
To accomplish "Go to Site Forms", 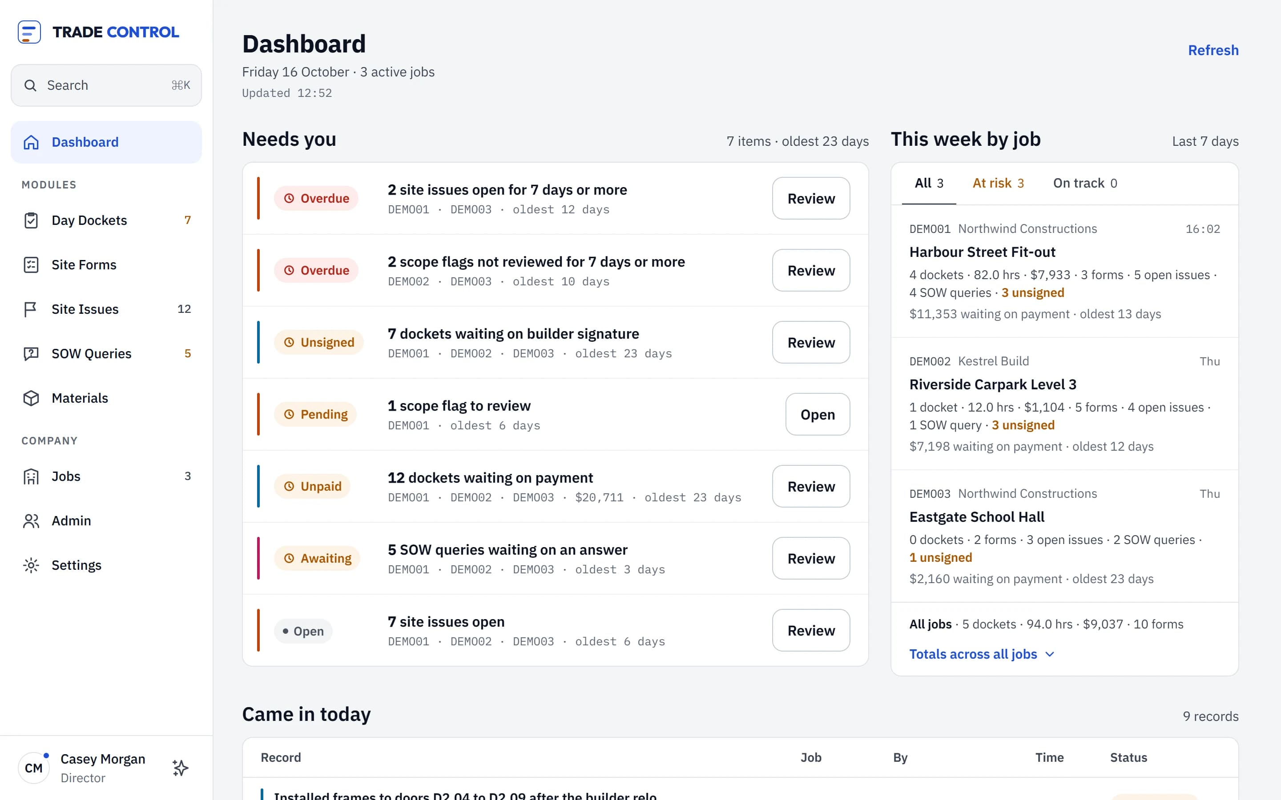I will coord(106,264).
